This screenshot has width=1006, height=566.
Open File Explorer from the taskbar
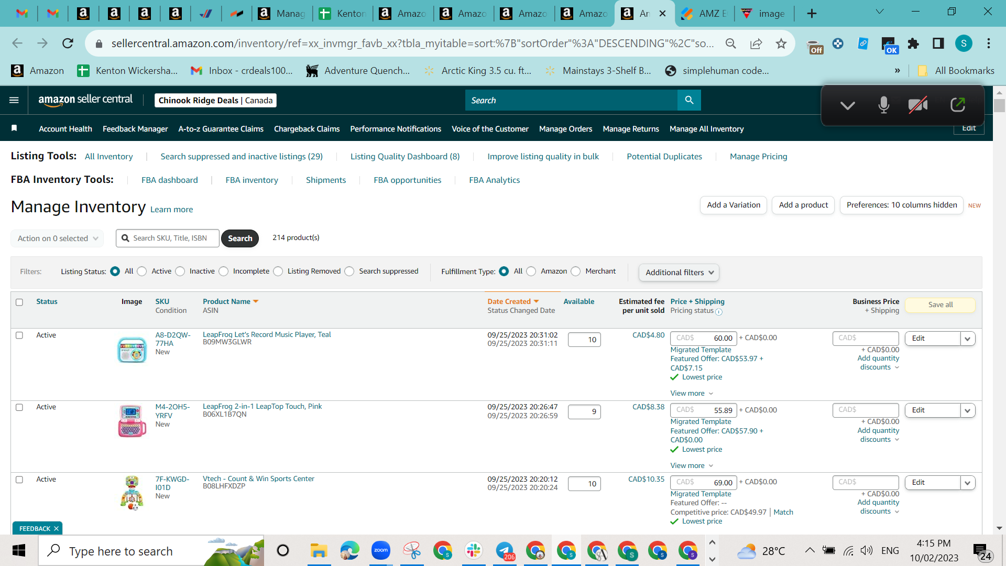point(319,551)
